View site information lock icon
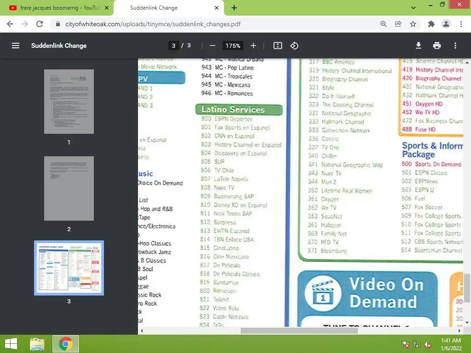The height and width of the screenshot is (353, 471). pyautogui.click(x=58, y=24)
